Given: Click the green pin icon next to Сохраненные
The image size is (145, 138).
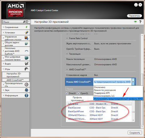Looking at the screenshot, I should click(26, 27).
